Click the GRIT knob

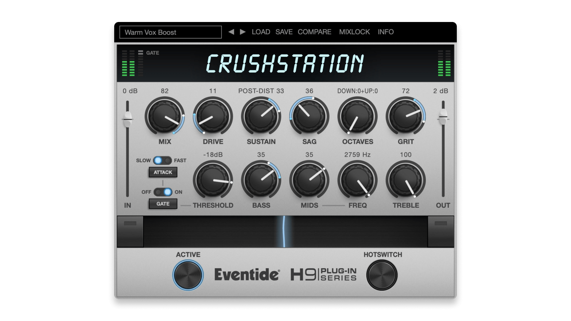(x=405, y=116)
